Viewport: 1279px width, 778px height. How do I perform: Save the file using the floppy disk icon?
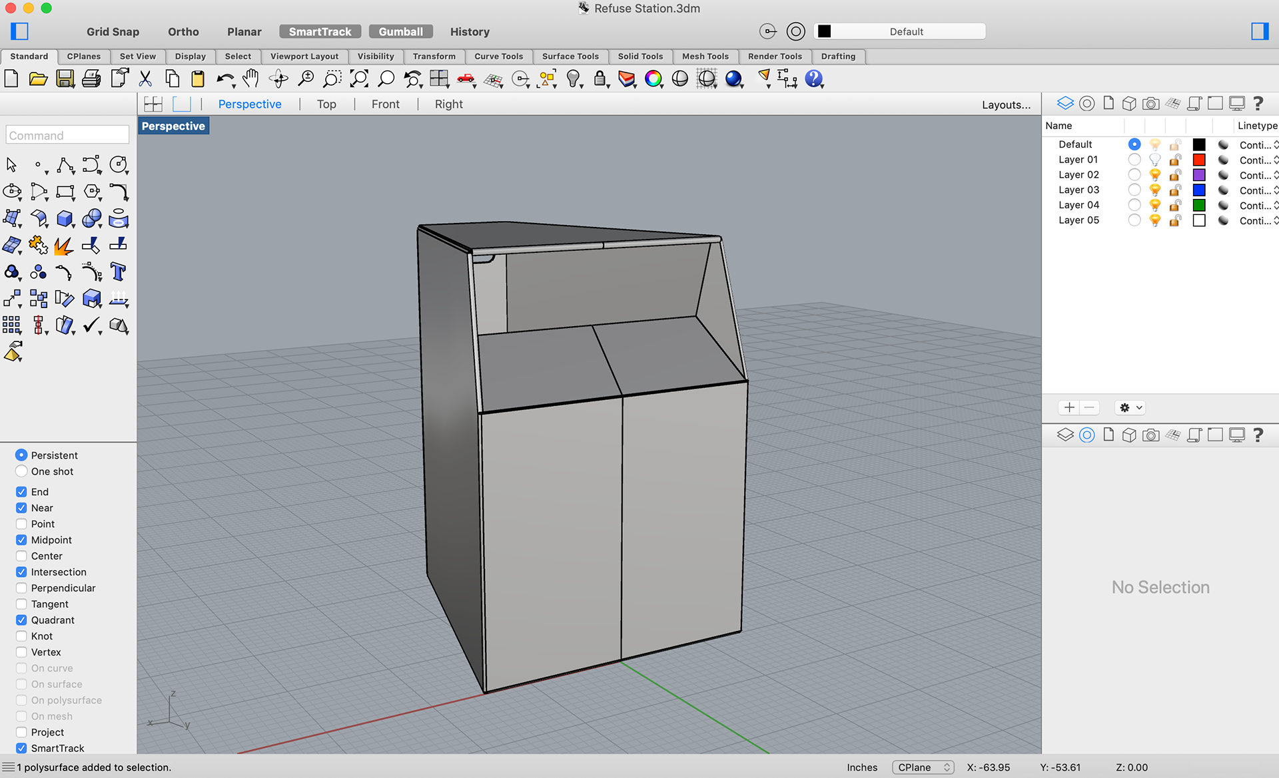click(65, 79)
